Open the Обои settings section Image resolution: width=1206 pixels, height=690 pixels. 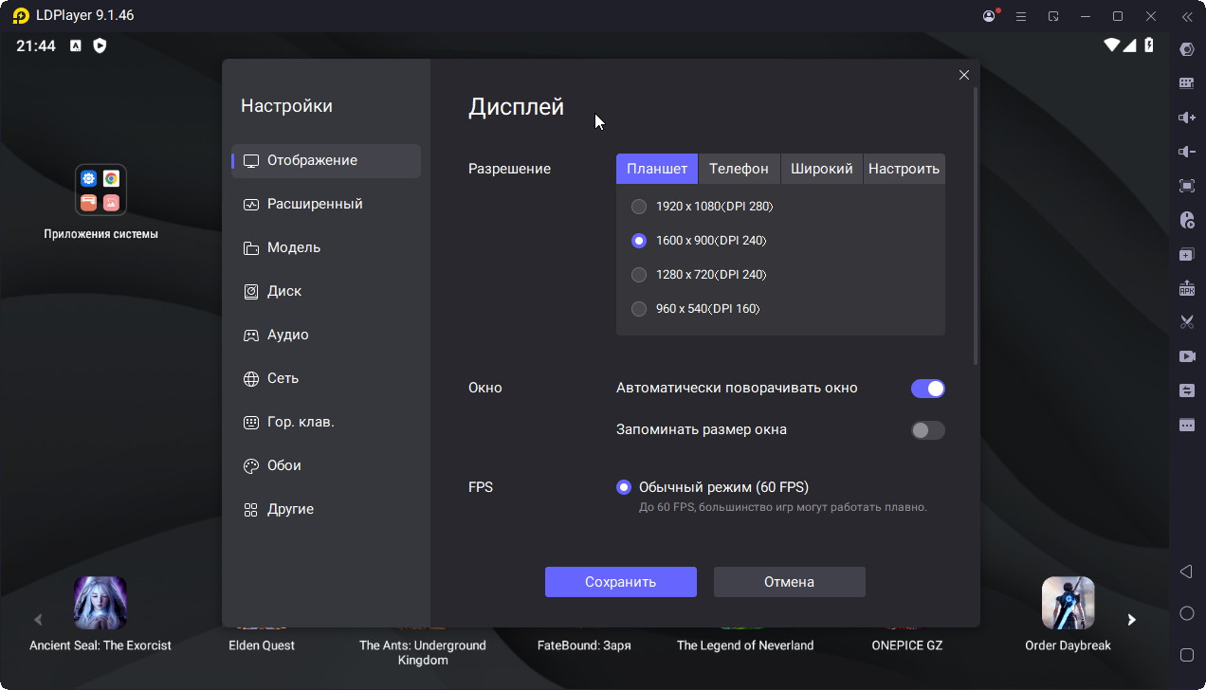(326, 466)
